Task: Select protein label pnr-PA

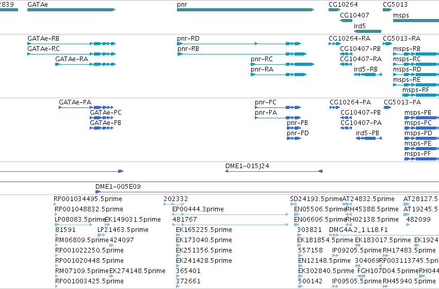Action: tap(266, 113)
